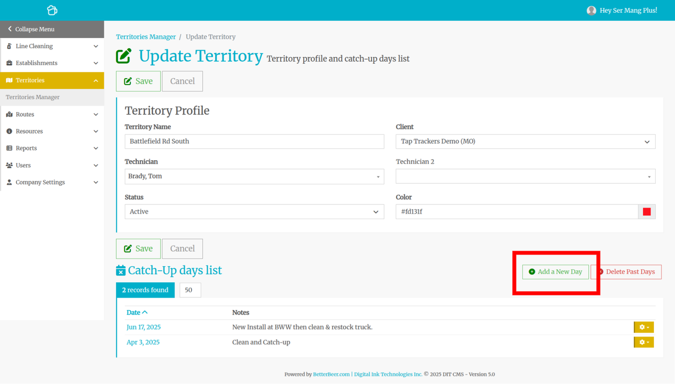Click the beer mug logo icon
The width and height of the screenshot is (675, 384).
pos(52,10)
